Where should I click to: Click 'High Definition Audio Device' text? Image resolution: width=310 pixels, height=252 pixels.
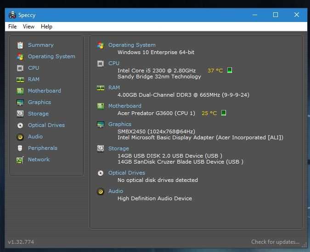155,198
